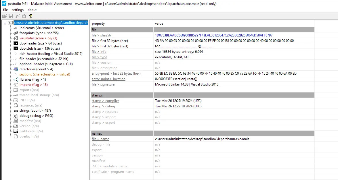Open the file menu
The width and height of the screenshot is (338, 180).
pyautogui.click(x=5, y=10)
